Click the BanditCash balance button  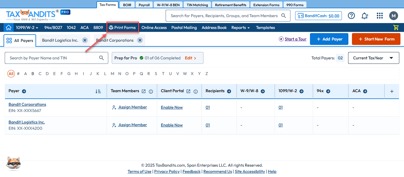coord(319,16)
